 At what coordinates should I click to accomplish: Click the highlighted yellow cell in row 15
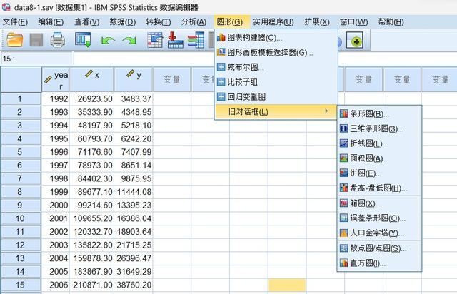287,285
